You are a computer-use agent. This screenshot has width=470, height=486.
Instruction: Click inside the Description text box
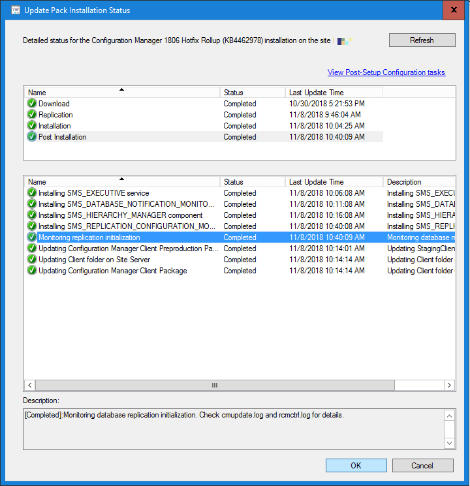tap(234, 429)
